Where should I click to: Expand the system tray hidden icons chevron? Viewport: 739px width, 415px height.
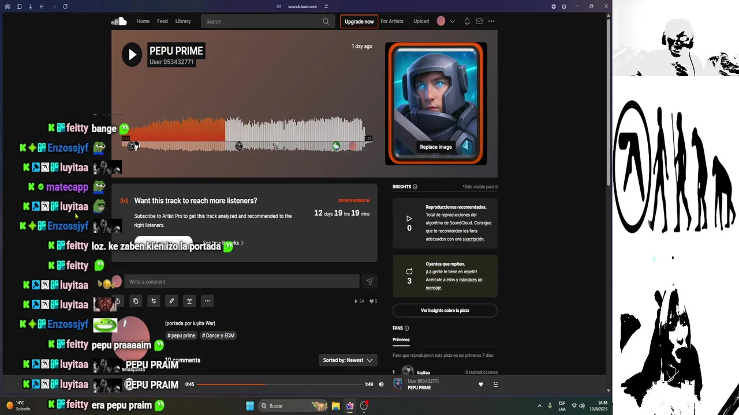tap(540, 406)
